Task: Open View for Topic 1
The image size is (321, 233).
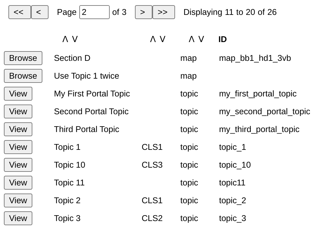Action: click(18, 147)
